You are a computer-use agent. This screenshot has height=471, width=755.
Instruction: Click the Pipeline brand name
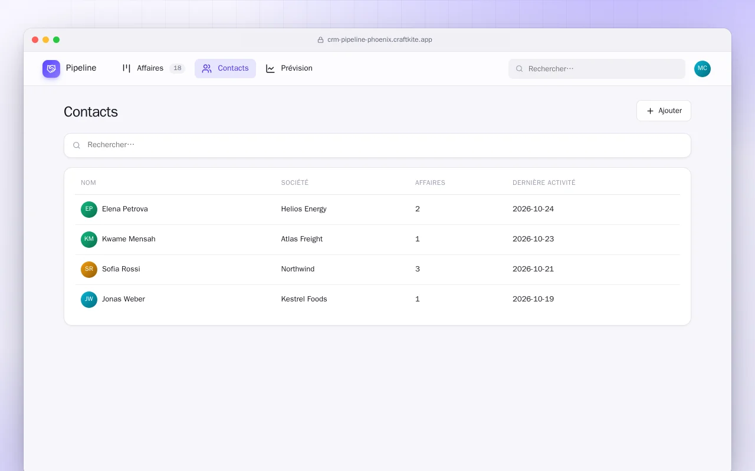click(81, 68)
